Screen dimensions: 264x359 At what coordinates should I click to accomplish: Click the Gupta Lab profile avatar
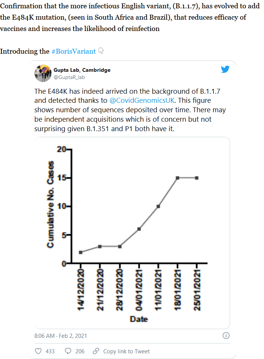tap(43, 73)
